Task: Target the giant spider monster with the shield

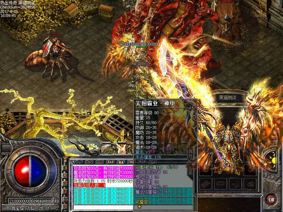Action: coord(52,58)
